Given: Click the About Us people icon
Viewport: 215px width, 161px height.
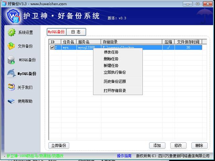Looking at the screenshot, I should [11, 87].
